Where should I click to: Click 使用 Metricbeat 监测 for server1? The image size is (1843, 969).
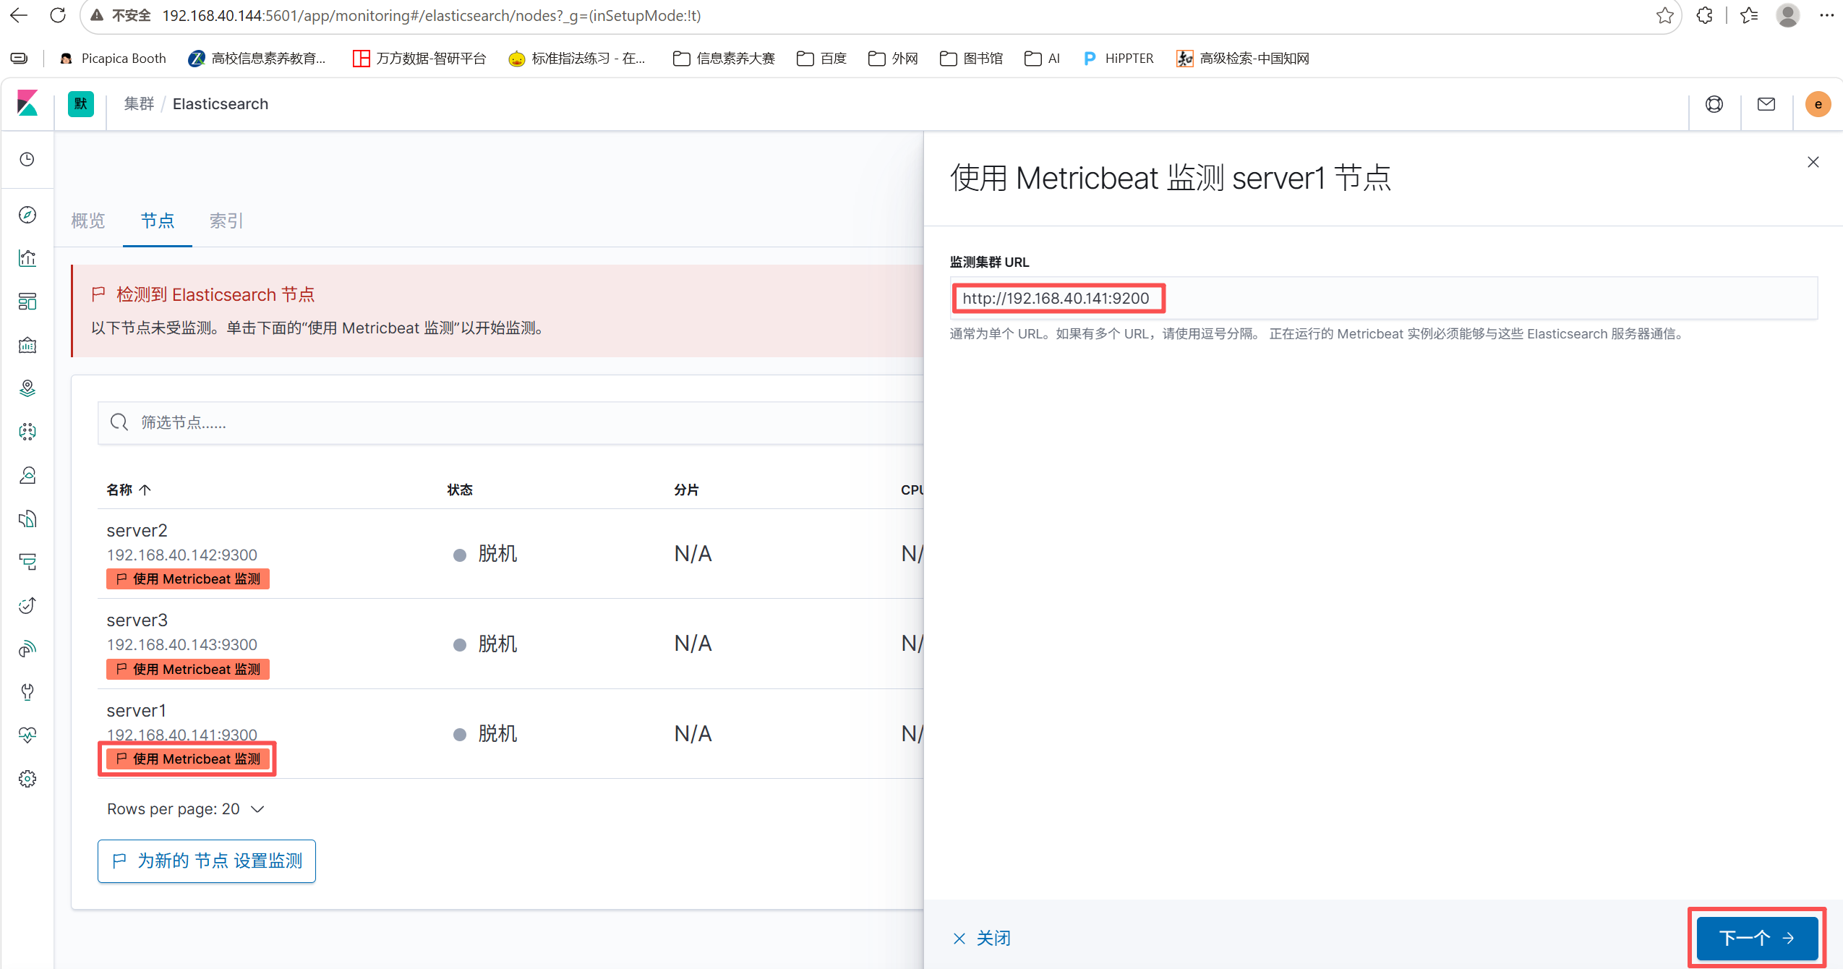click(188, 759)
